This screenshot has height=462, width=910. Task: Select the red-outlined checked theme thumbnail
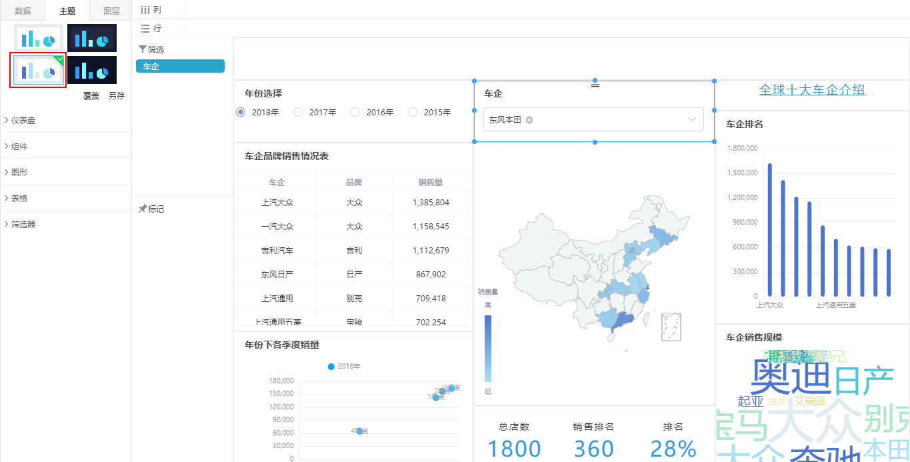click(38, 70)
